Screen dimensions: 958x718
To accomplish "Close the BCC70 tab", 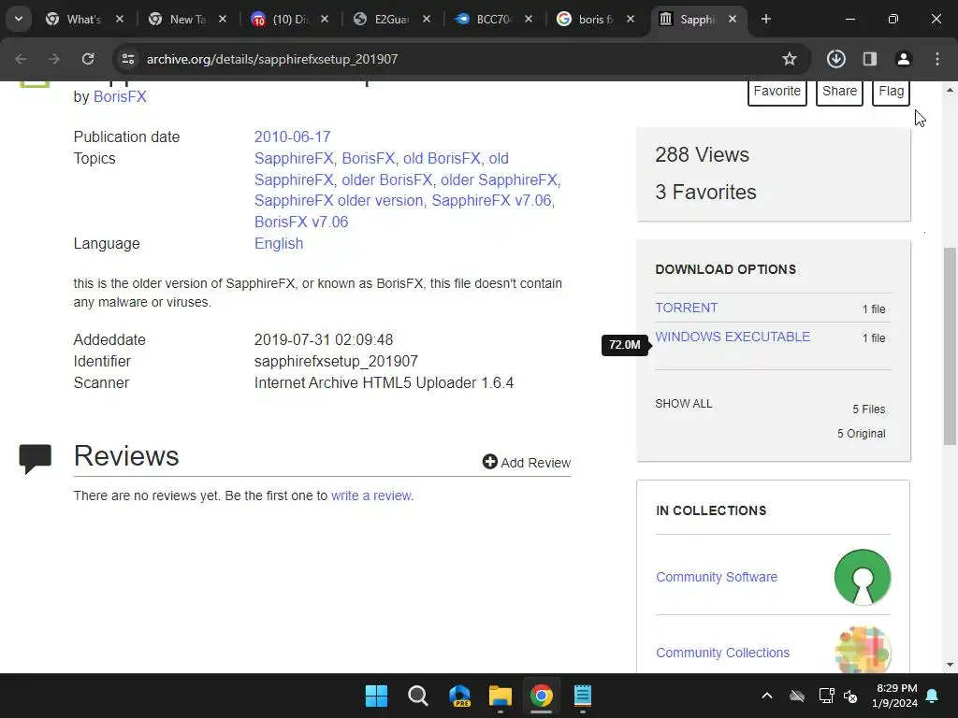I will [x=529, y=19].
